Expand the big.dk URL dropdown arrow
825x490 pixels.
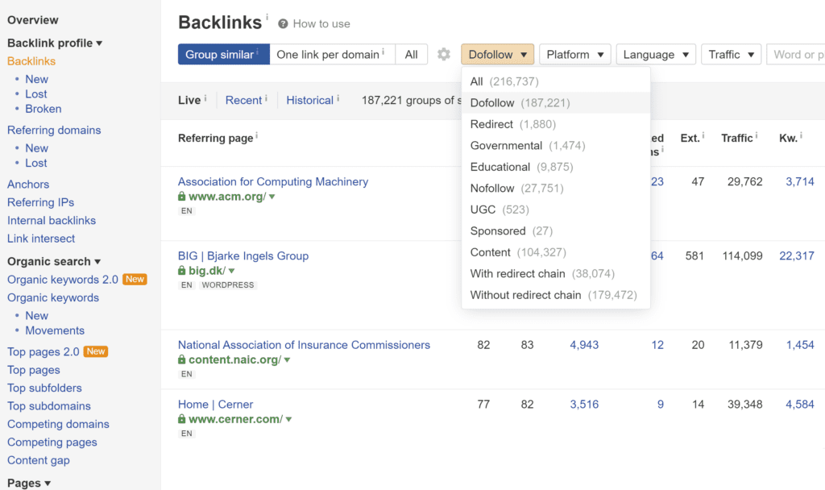(x=231, y=271)
